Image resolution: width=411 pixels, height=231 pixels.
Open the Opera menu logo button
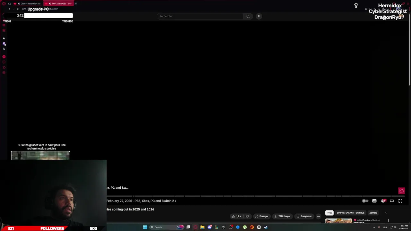pyautogui.click(x=4, y=4)
